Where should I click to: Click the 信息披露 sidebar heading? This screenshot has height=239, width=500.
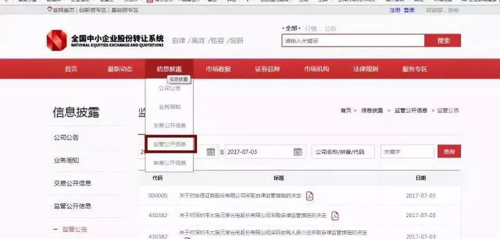pos(76,113)
